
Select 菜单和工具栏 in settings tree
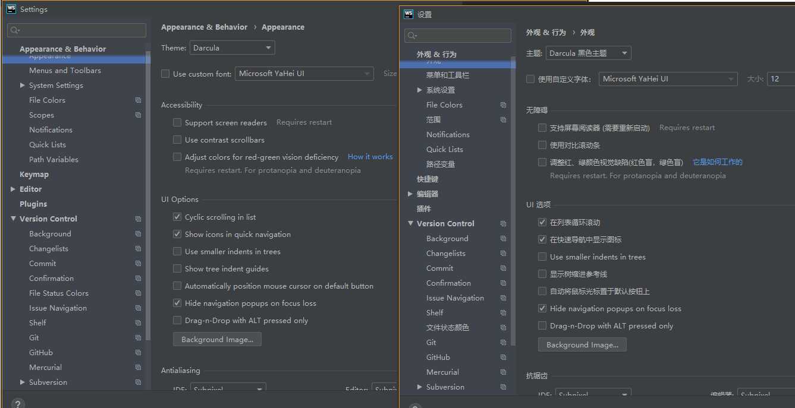click(448, 75)
